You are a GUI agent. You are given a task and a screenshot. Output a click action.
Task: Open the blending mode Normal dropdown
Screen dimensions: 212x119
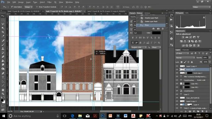click(185, 58)
